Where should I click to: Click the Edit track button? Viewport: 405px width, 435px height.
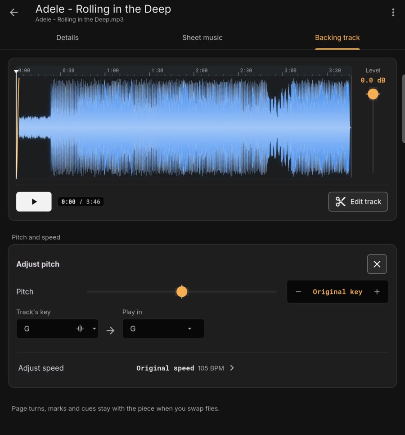[358, 202]
